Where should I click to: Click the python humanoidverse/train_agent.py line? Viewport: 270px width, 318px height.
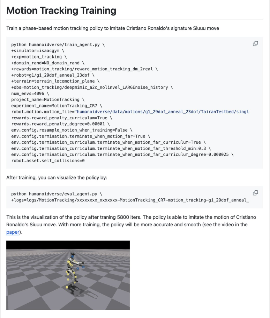coord(58,45)
